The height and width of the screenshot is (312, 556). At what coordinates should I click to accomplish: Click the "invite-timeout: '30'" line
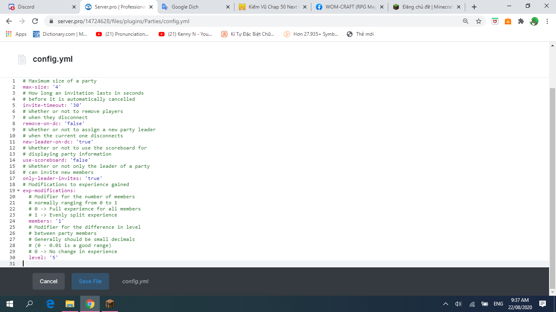coord(52,105)
